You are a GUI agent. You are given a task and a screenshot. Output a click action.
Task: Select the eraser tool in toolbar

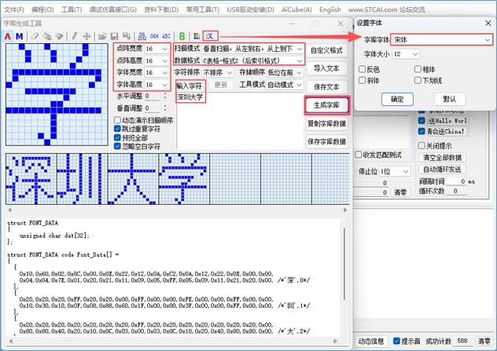pos(34,36)
